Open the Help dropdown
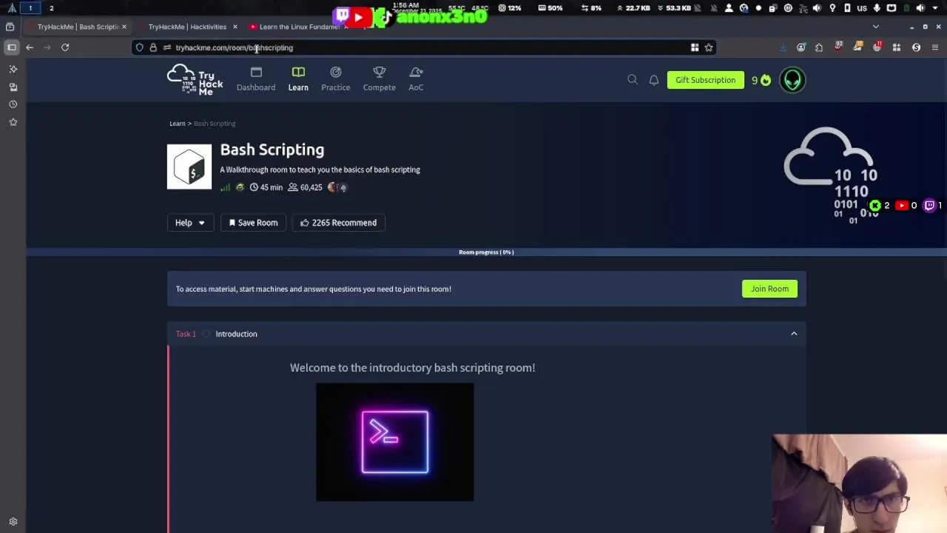The height and width of the screenshot is (533, 947). coord(190,223)
